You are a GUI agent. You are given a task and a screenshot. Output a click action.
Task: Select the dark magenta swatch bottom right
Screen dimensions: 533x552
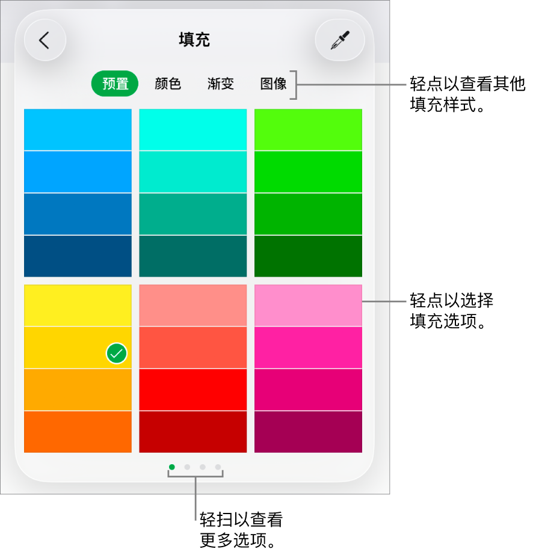click(308, 432)
